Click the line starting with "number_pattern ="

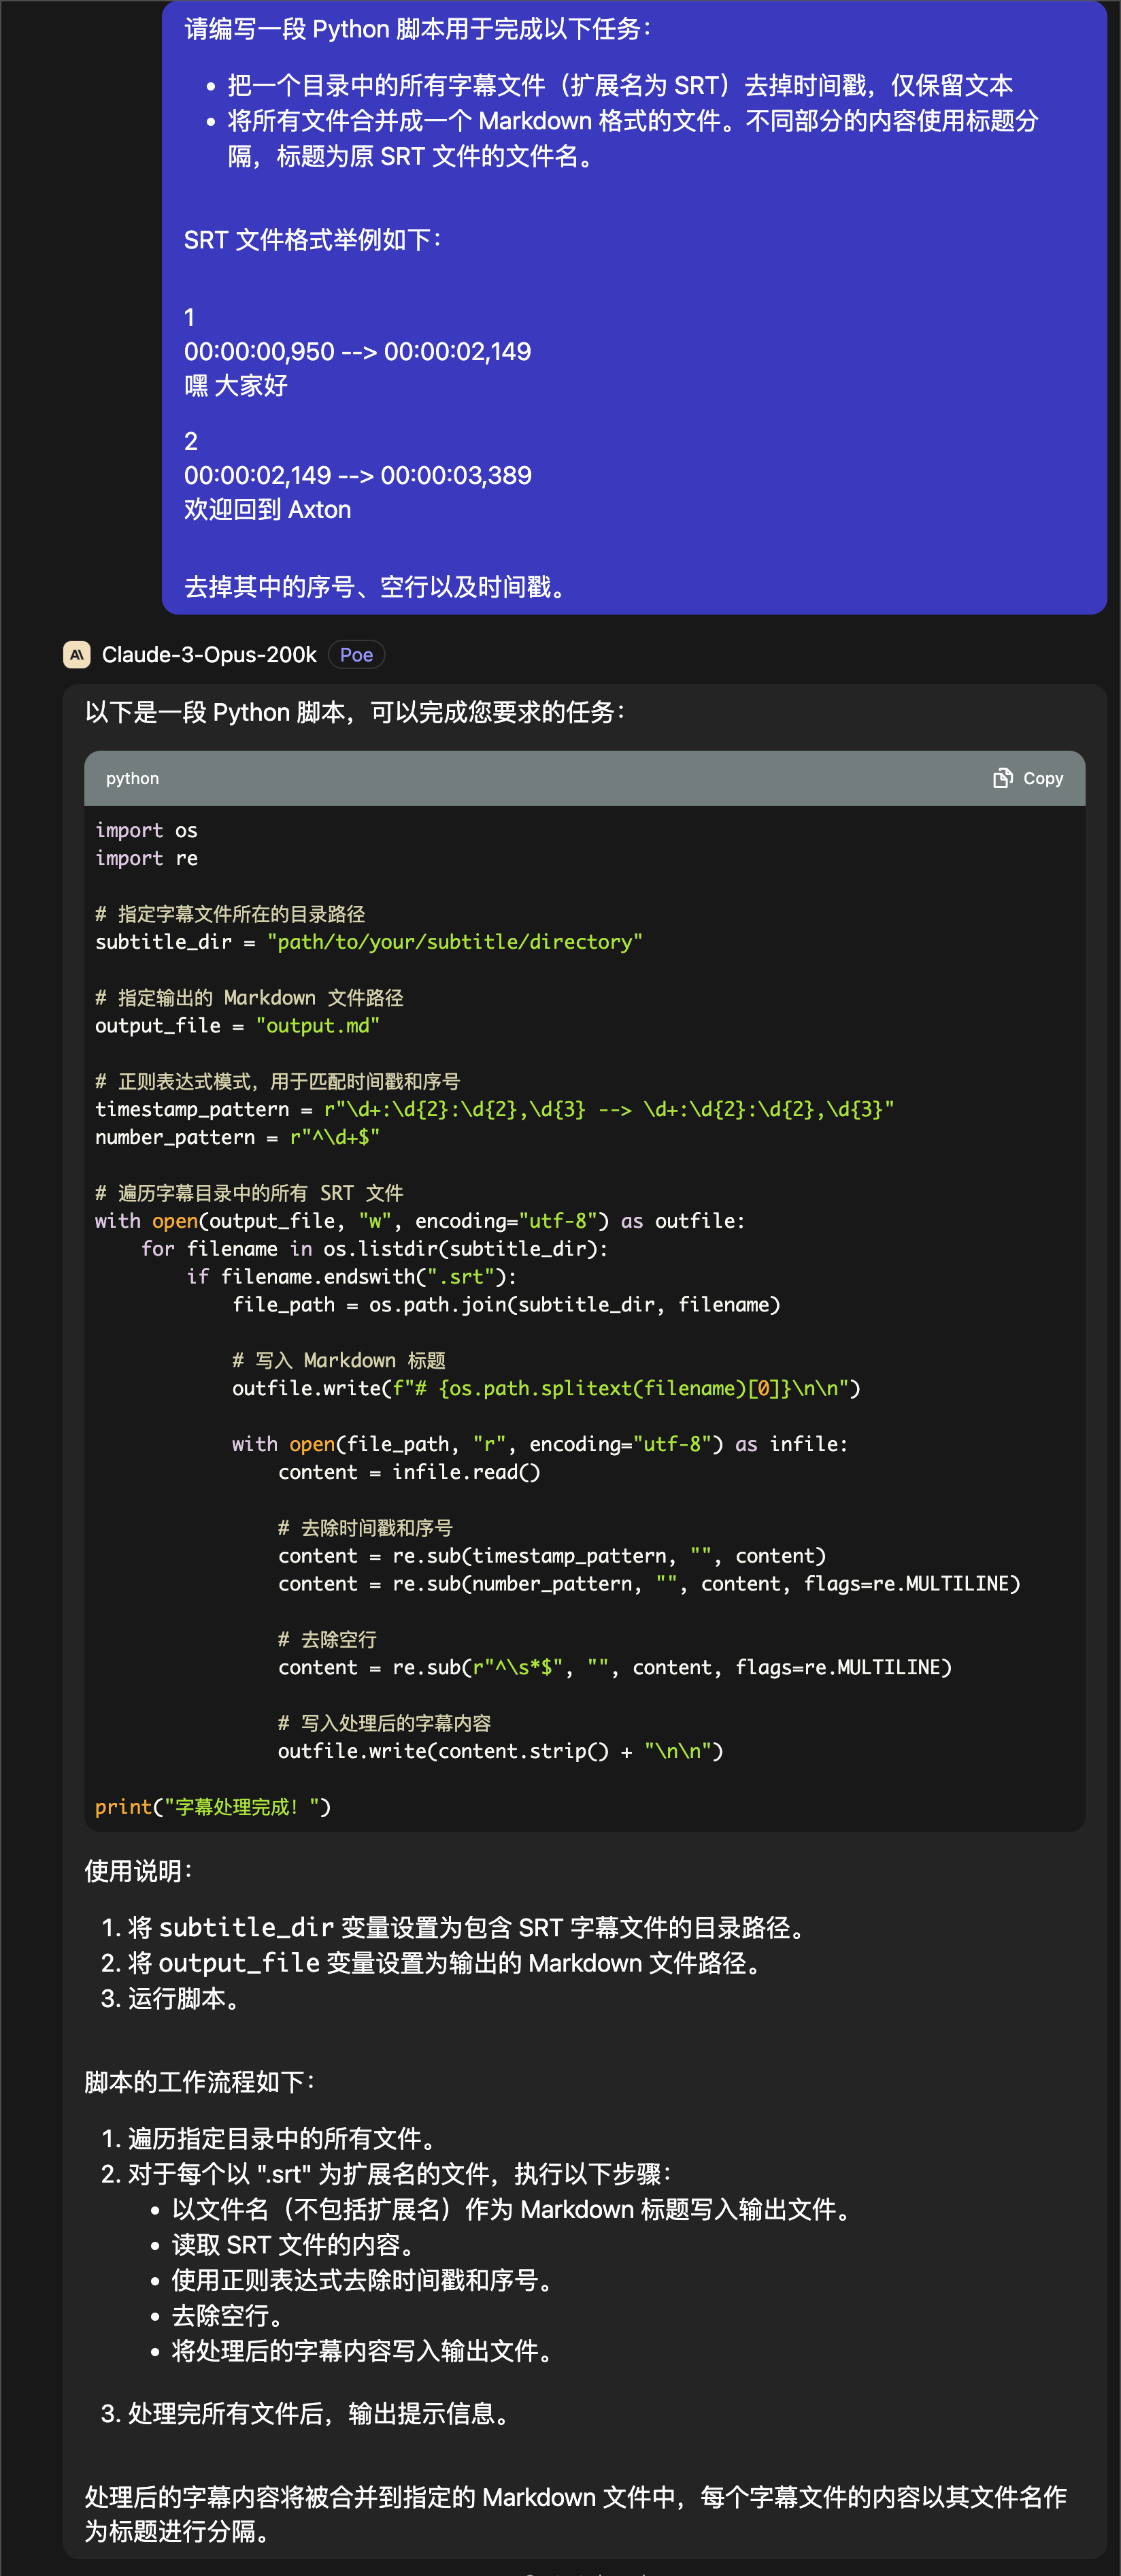pyautogui.click(x=238, y=1137)
